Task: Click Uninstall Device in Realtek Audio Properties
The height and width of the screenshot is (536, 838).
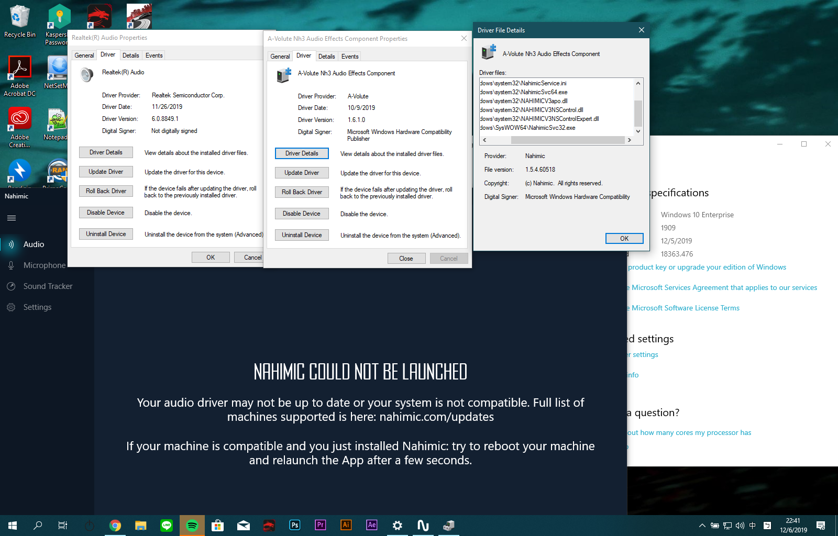Action: point(106,234)
